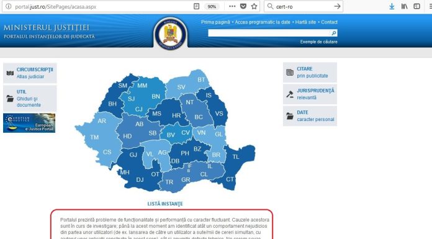The image size is (432, 239).
Task: Select the NT county on the map
Action: (x=189, y=102)
